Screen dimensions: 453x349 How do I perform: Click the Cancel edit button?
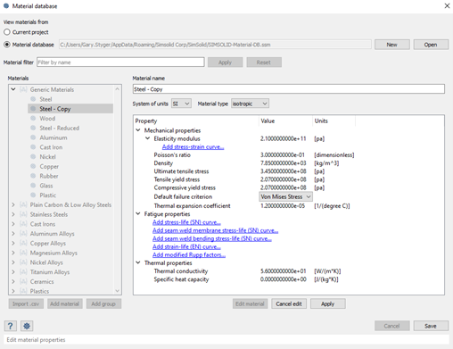[x=289, y=303]
